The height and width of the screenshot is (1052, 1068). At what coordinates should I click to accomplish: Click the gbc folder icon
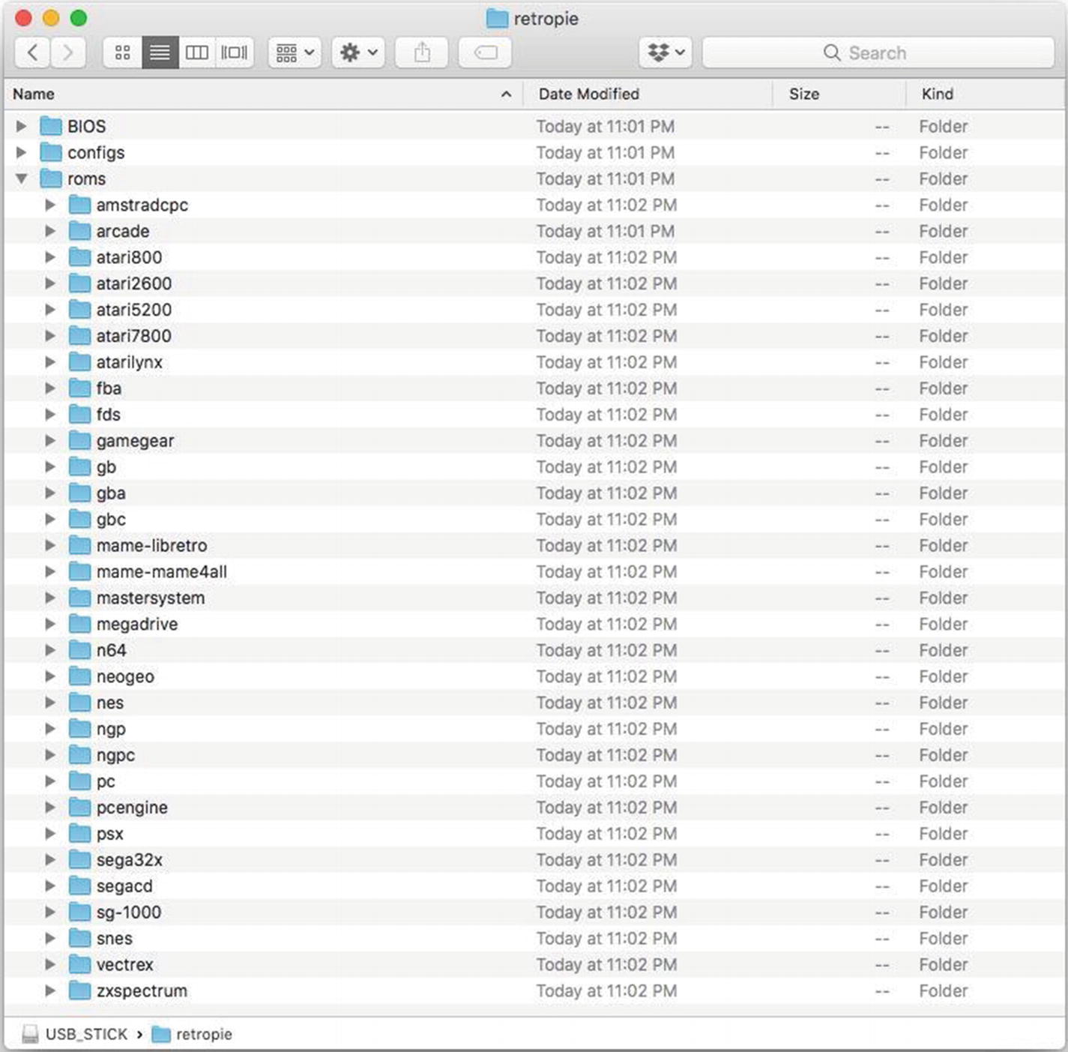(x=79, y=519)
